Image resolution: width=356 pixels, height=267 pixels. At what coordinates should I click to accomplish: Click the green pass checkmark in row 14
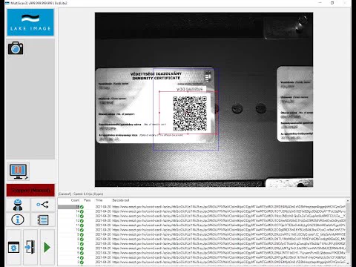click(x=82, y=211)
